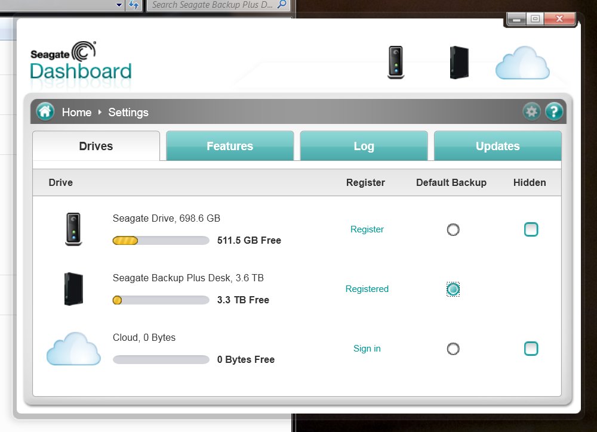Maximize the Dashboard window
The image size is (597, 432).
click(536, 18)
